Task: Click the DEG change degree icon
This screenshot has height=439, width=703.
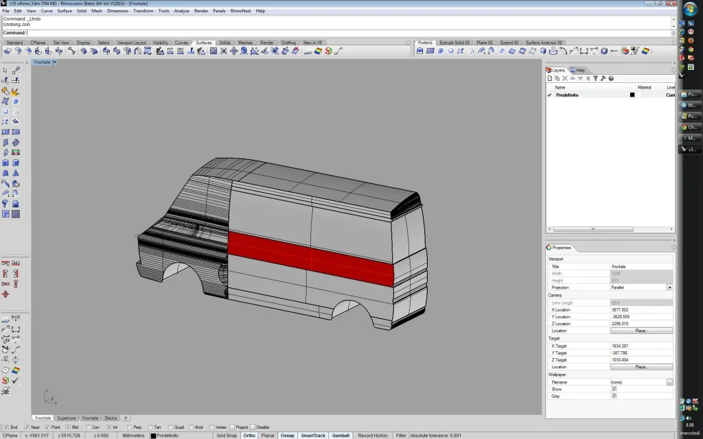Action: pos(181,51)
